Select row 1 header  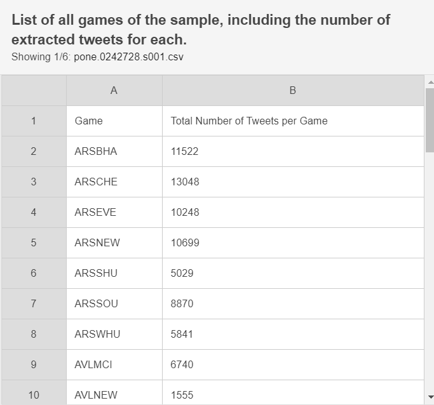(34, 121)
